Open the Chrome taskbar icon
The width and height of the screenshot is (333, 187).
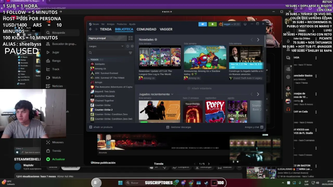coord(191,183)
